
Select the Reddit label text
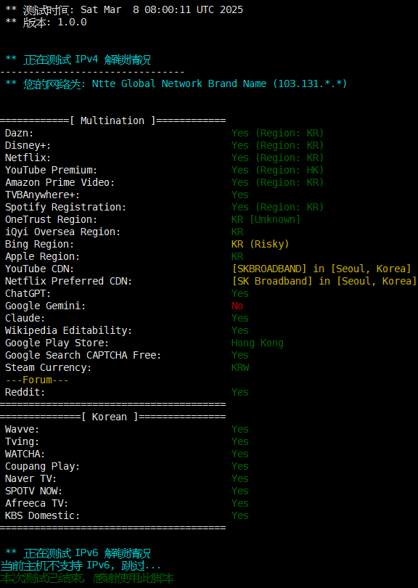click(x=25, y=392)
